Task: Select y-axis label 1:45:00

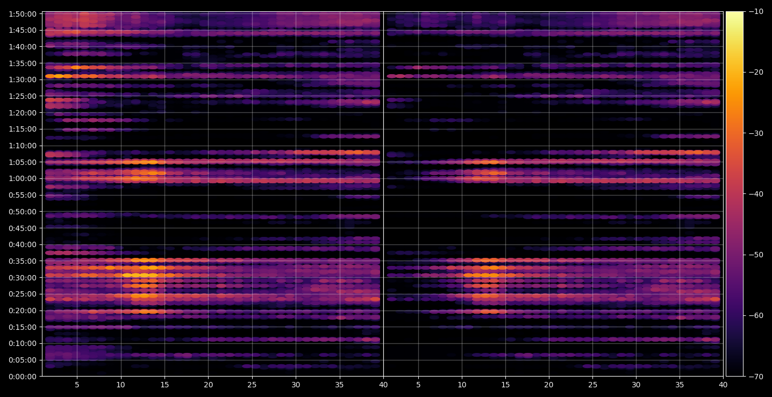Action: coord(23,30)
